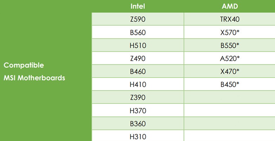Screen dimensions: 275x141
Task: Click the B460 chipset entry
Action: coord(138,71)
